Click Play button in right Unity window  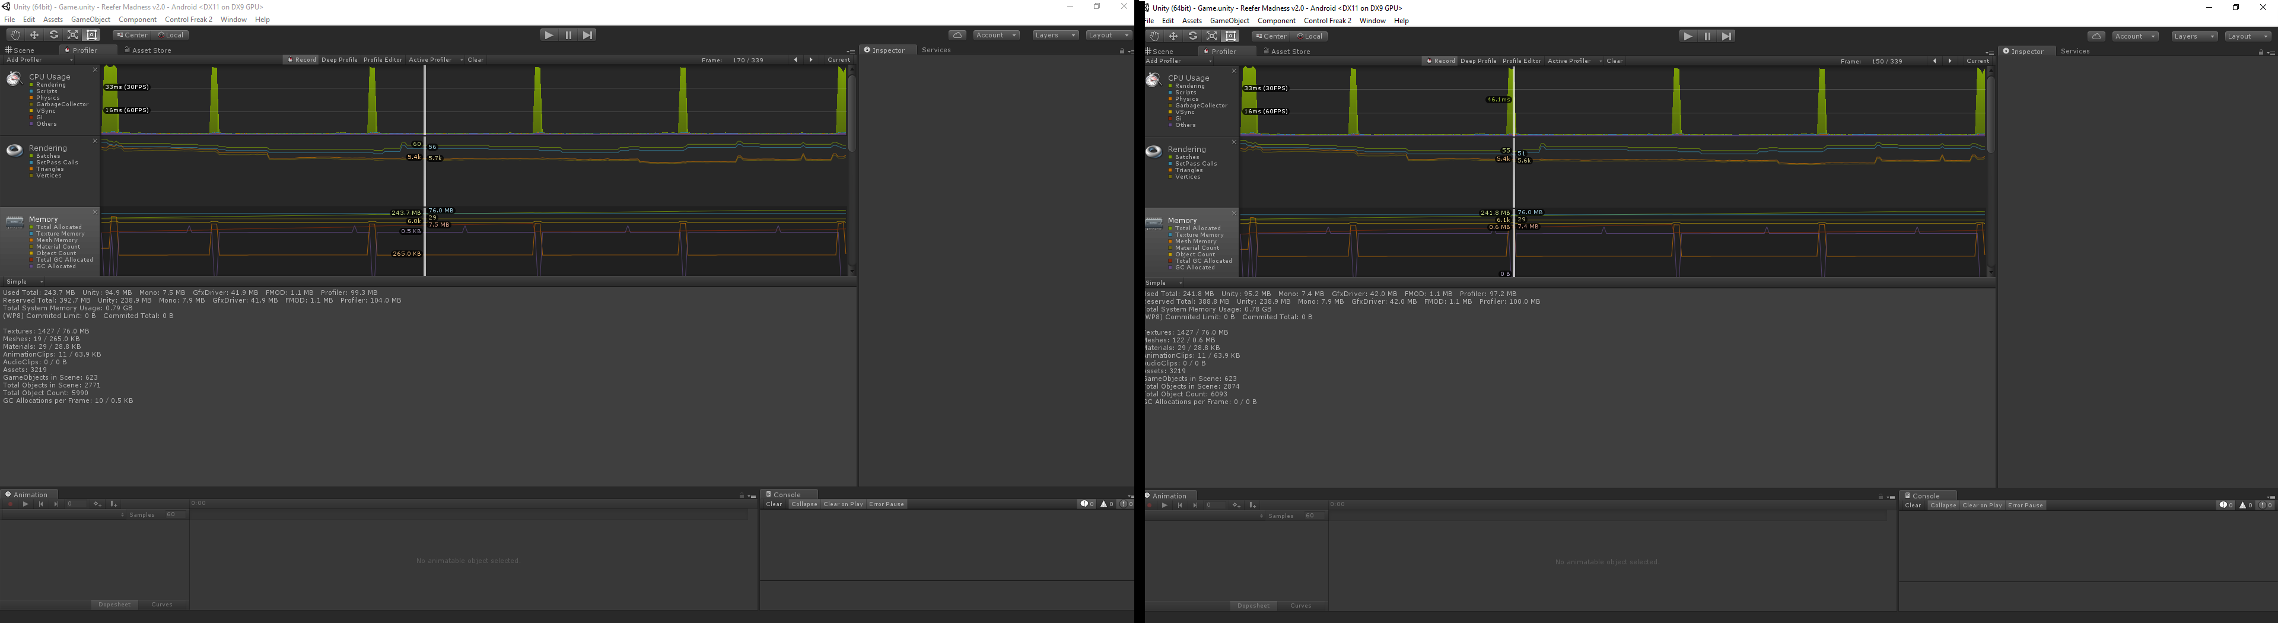[x=1688, y=36]
